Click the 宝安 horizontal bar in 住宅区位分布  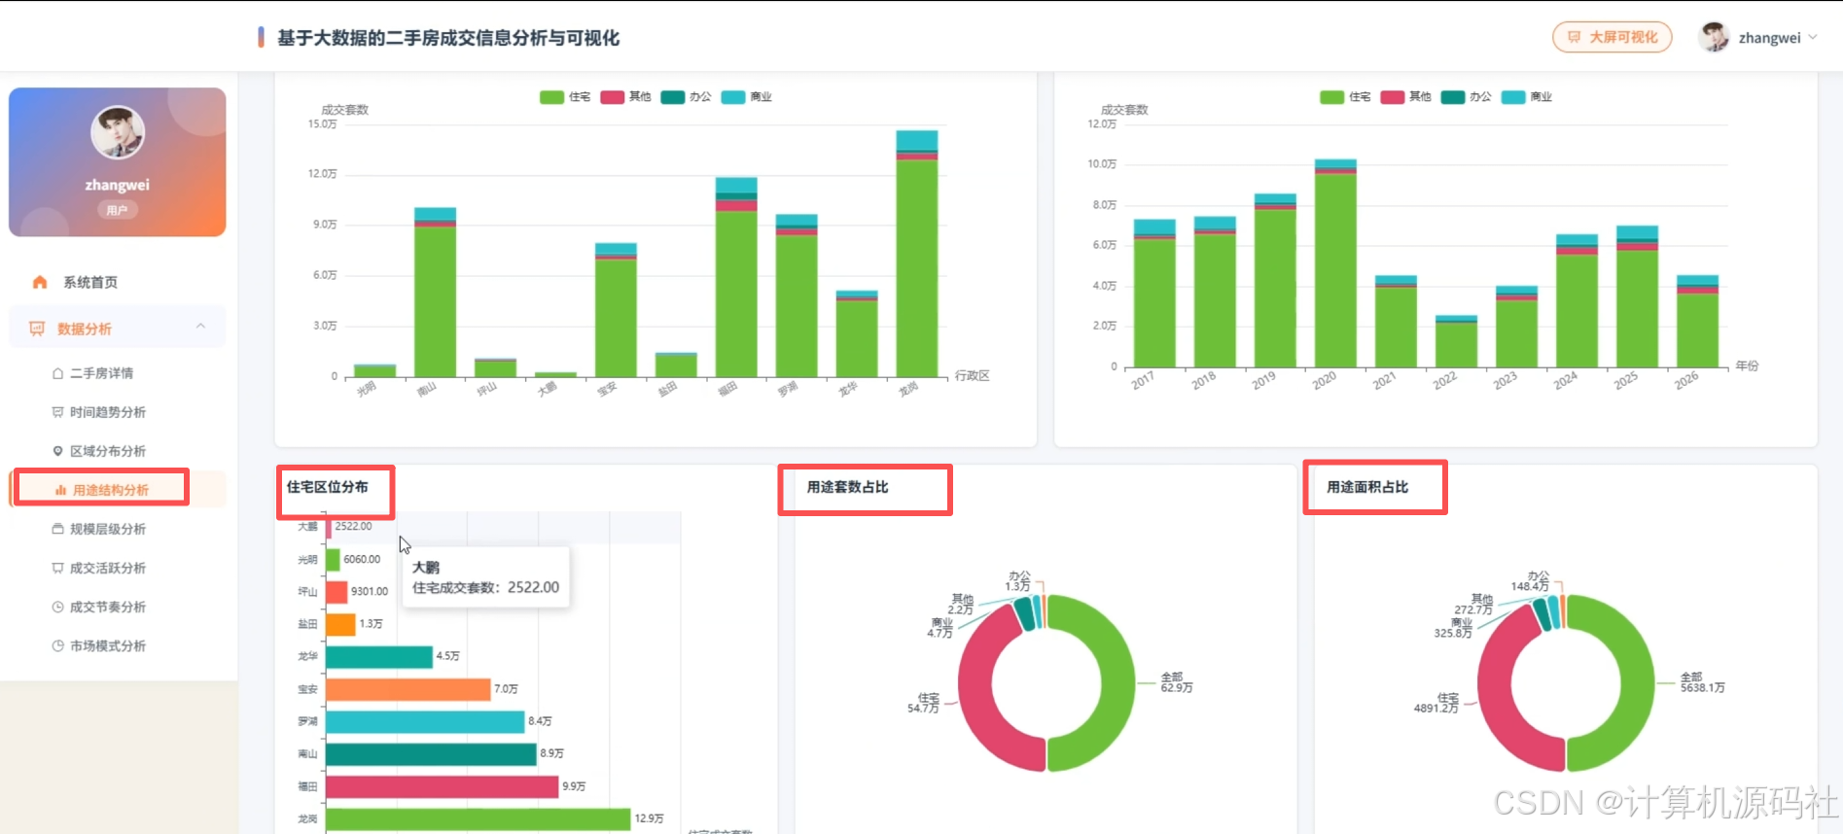tap(408, 689)
